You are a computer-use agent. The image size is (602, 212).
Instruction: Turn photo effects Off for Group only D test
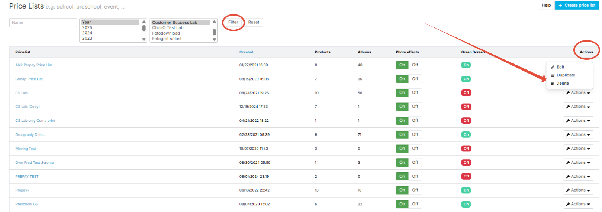coord(415,134)
